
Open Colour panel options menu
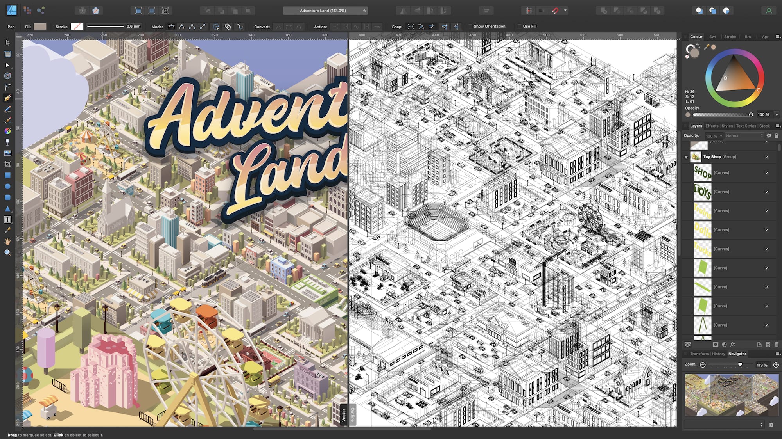click(777, 36)
